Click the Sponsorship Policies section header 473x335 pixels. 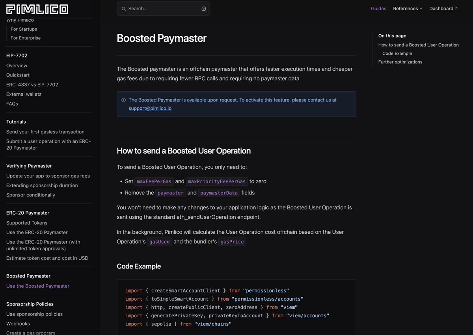coord(30,304)
